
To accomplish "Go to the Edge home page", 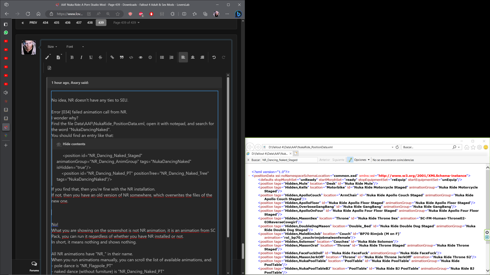I will [x=38, y=14].
